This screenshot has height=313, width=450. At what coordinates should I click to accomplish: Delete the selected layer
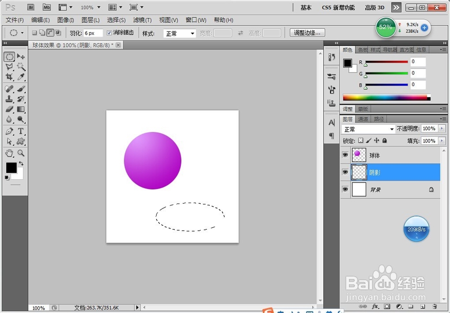click(x=435, y=307)
